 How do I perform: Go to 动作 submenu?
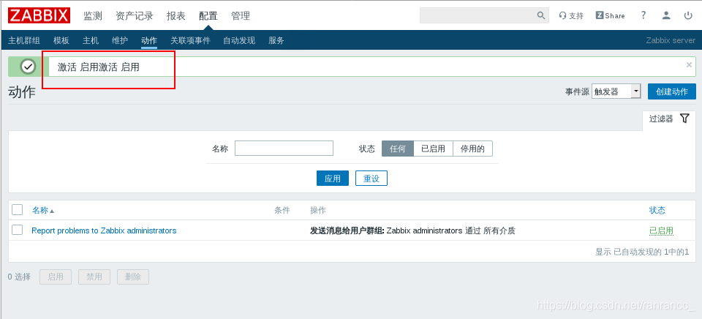coord(149,40)
